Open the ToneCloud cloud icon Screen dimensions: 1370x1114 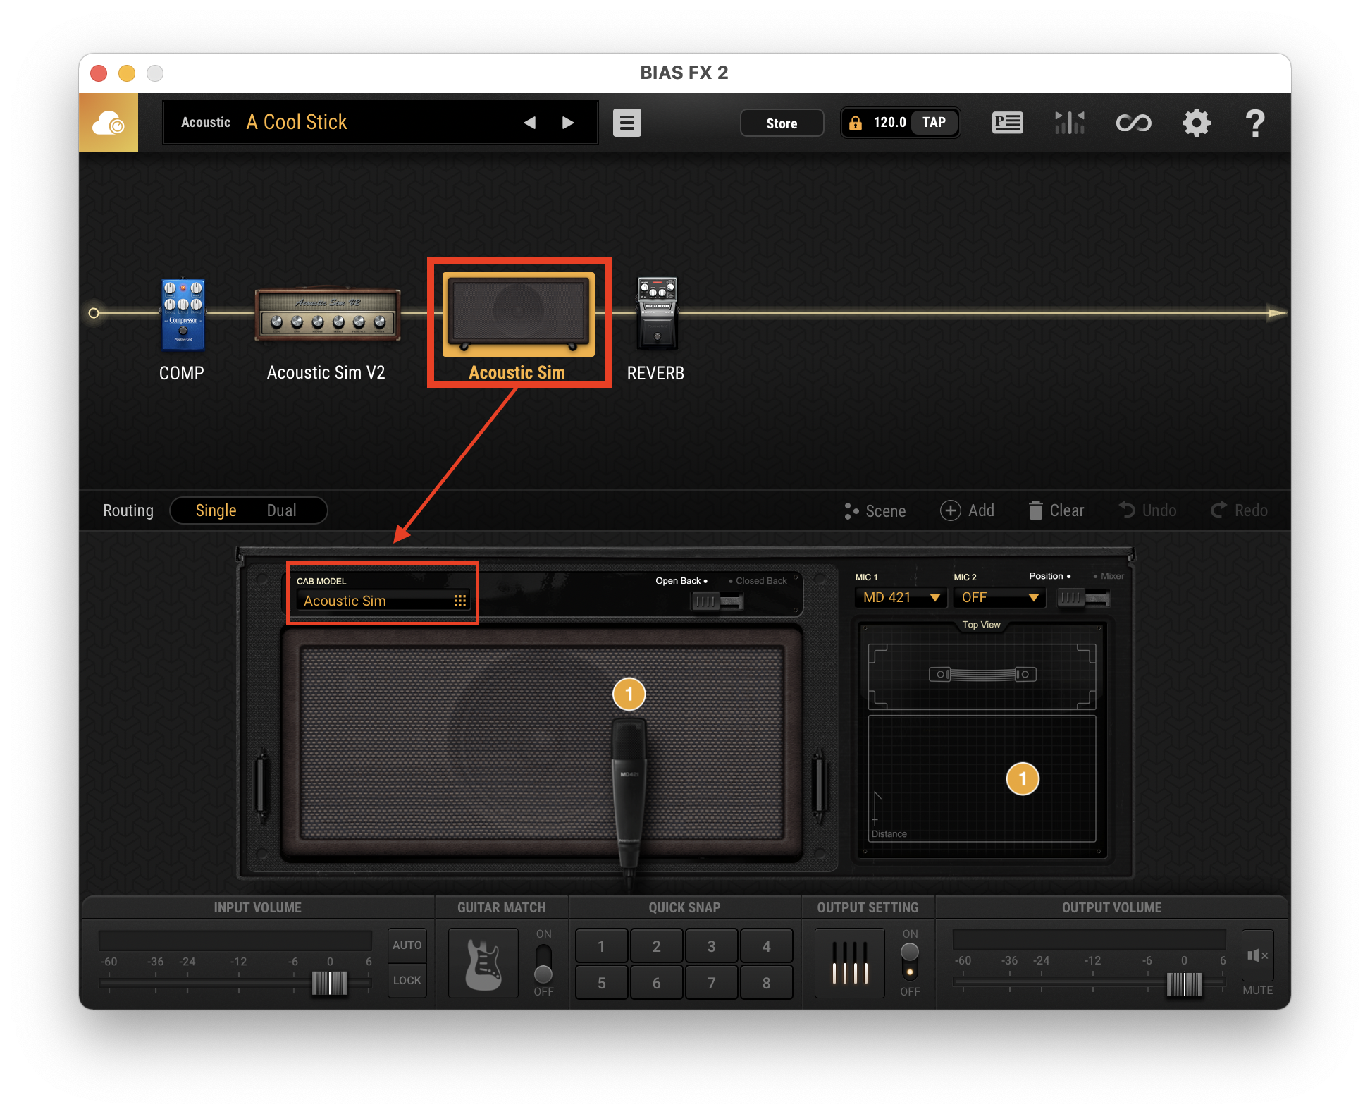pos(109,123)
